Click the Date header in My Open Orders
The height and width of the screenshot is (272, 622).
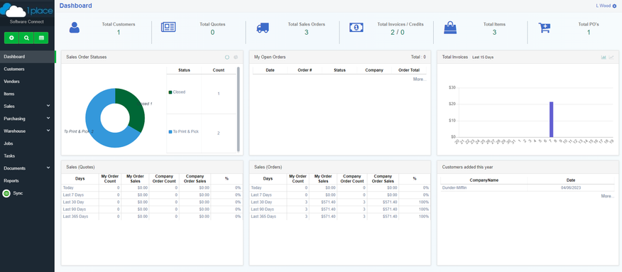[x=270, y=70]
